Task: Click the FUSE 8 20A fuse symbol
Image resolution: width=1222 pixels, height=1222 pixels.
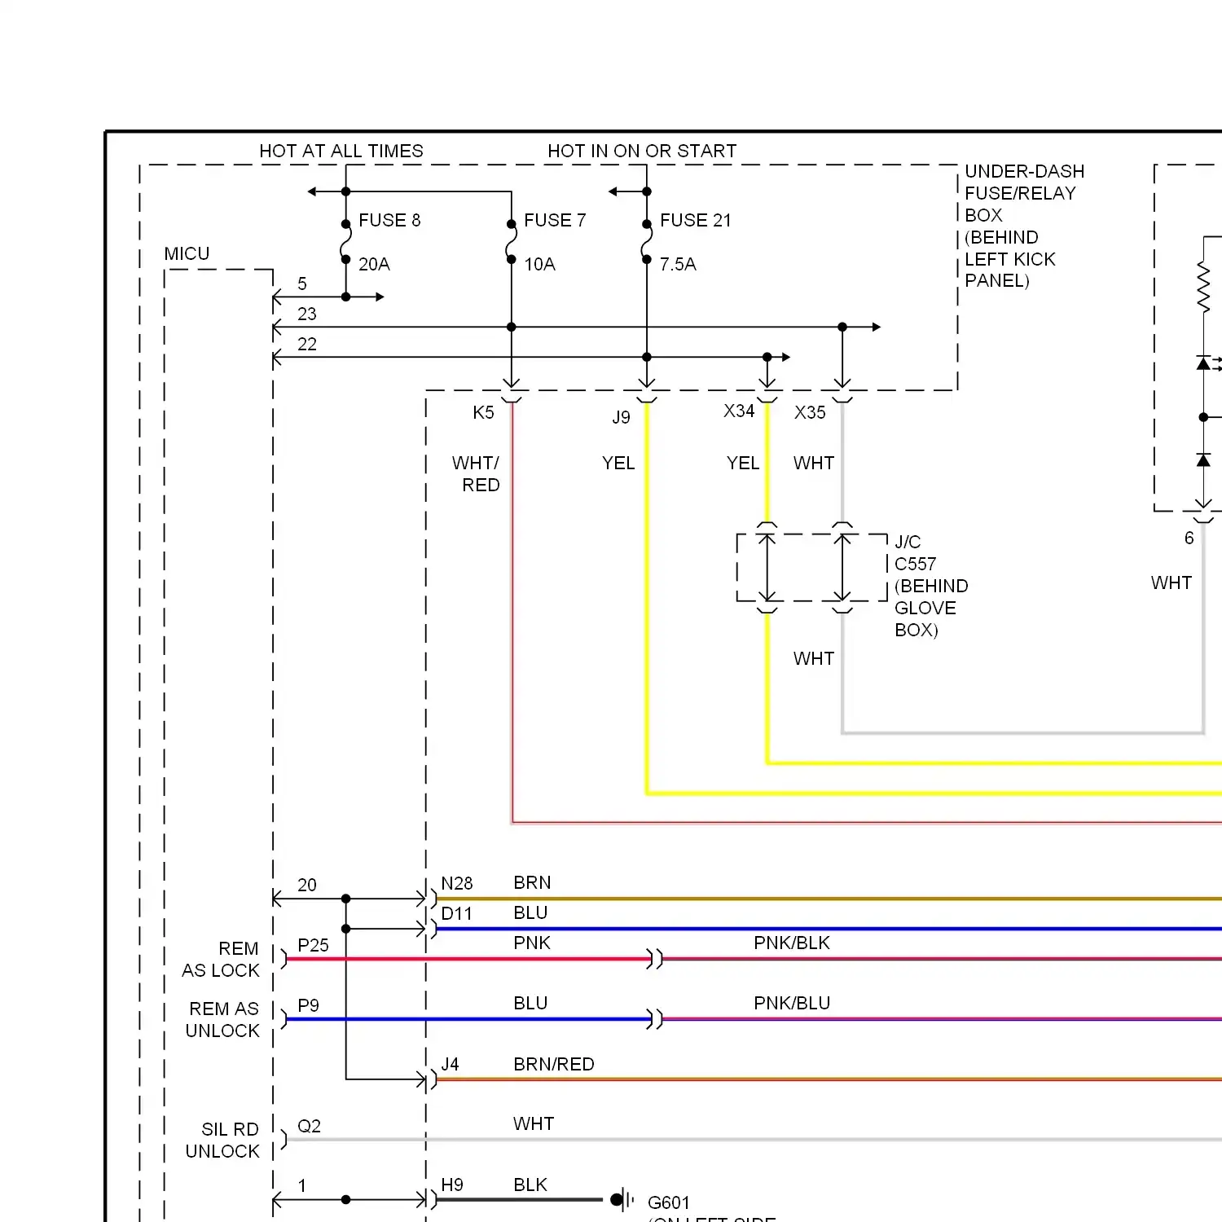Action: [x=346, y=242]
